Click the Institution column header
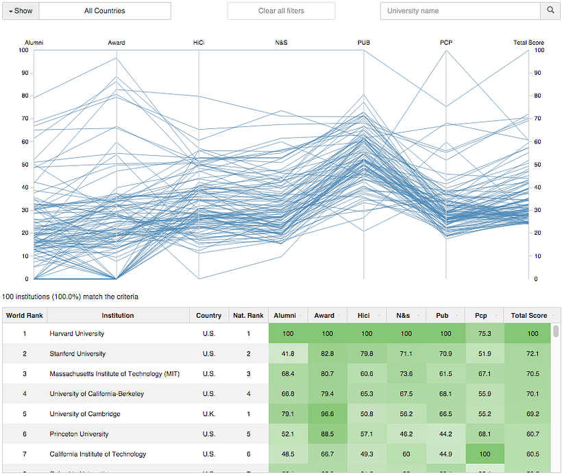Image resolution: width=562 pixels, height=475 pixels. 118,315
